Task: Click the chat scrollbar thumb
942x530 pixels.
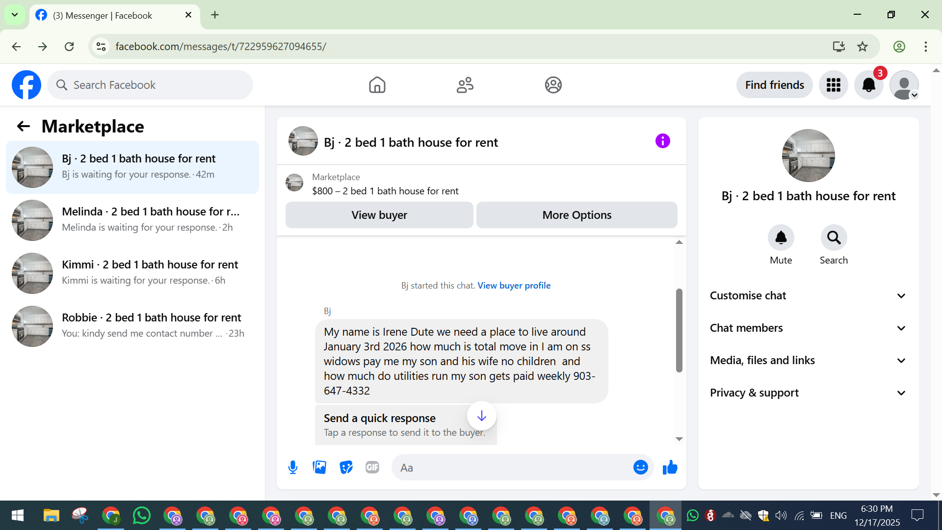Action: click(679, 330)
